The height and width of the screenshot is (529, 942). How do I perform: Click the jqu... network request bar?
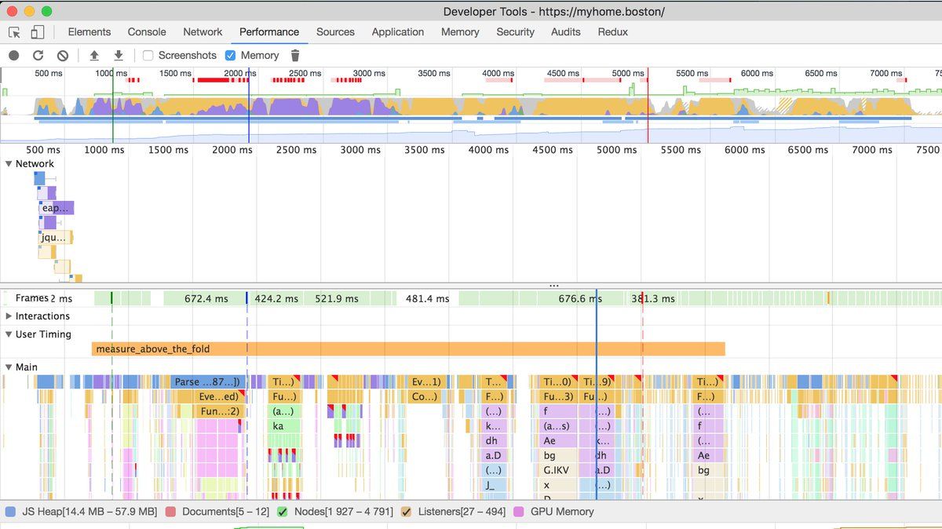(x=55, y=237)
